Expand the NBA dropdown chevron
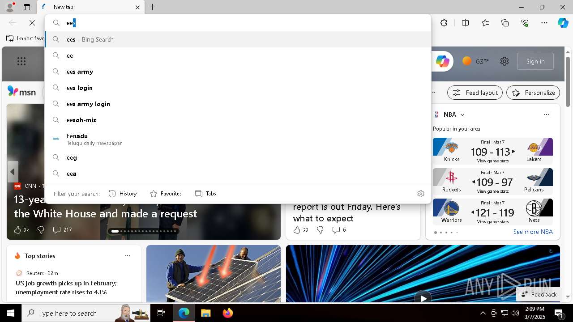573x322 pixels. click(x=462, y=115)
